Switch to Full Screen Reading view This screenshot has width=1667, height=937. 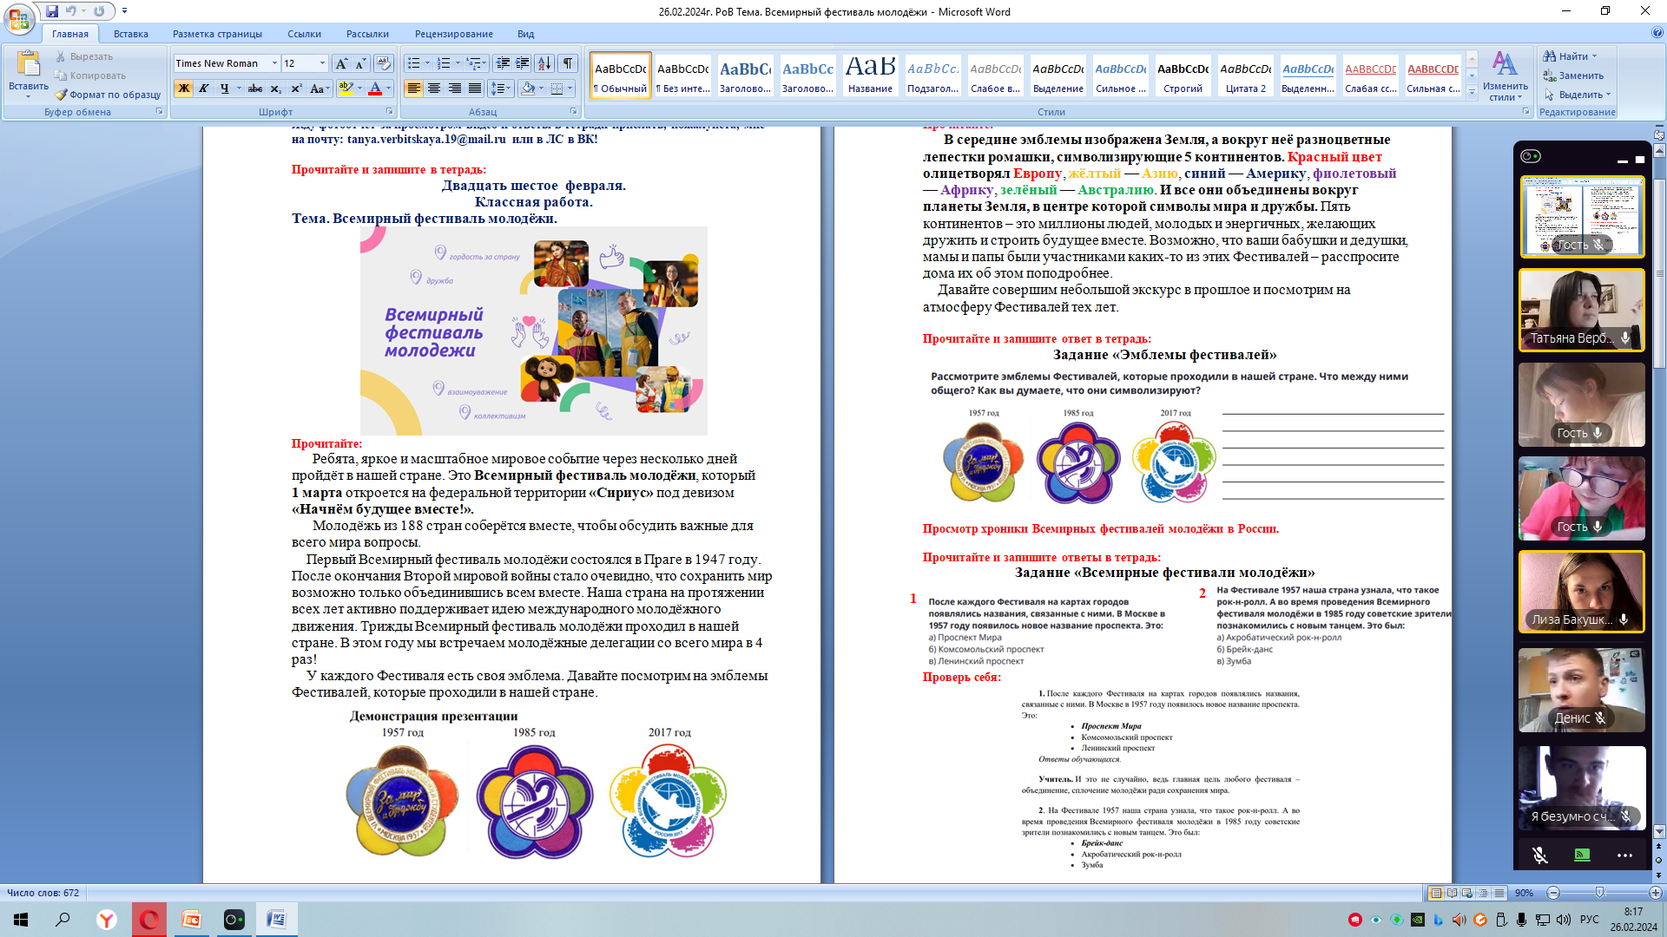1452,893
